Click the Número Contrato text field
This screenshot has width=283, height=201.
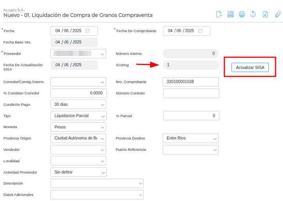pyautogui.click(x=191, y=93)
